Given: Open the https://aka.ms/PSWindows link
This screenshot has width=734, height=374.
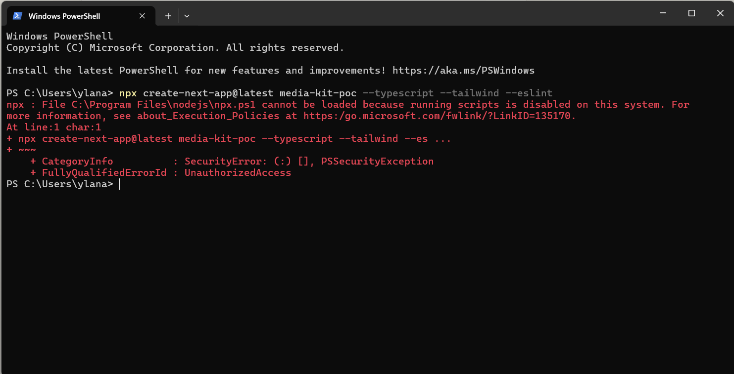Looking at the screenshot, I should click(x=463, y=70).
